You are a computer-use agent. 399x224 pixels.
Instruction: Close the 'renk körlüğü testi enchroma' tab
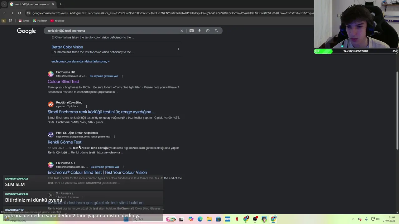pyautogui.click(x=53, y=4)
